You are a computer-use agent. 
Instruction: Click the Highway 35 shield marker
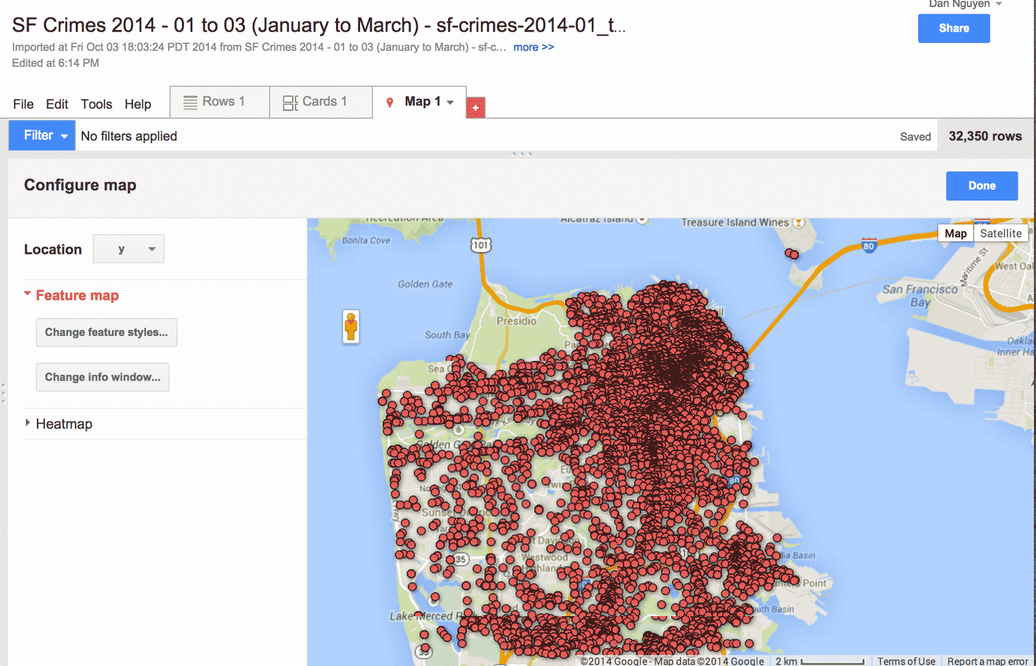[x=460, y=559]
